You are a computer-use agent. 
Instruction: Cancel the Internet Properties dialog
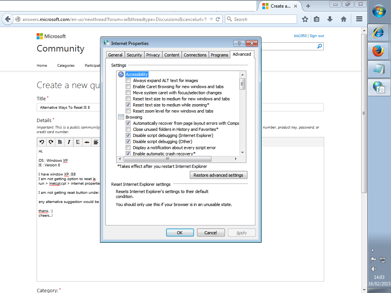point(211,233)
